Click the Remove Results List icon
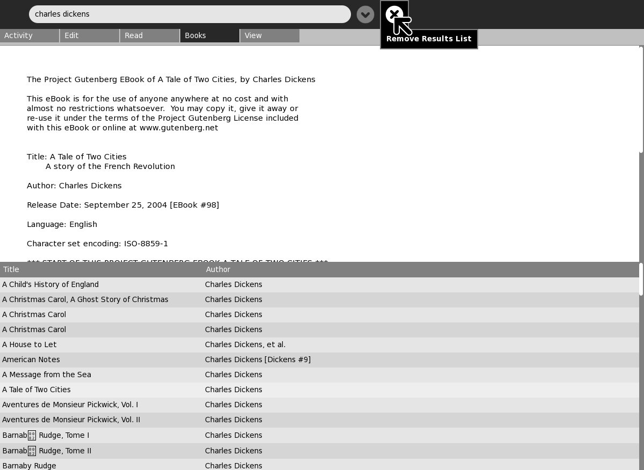The width and height of the screenshot is (644, 470). pos(394,14)
